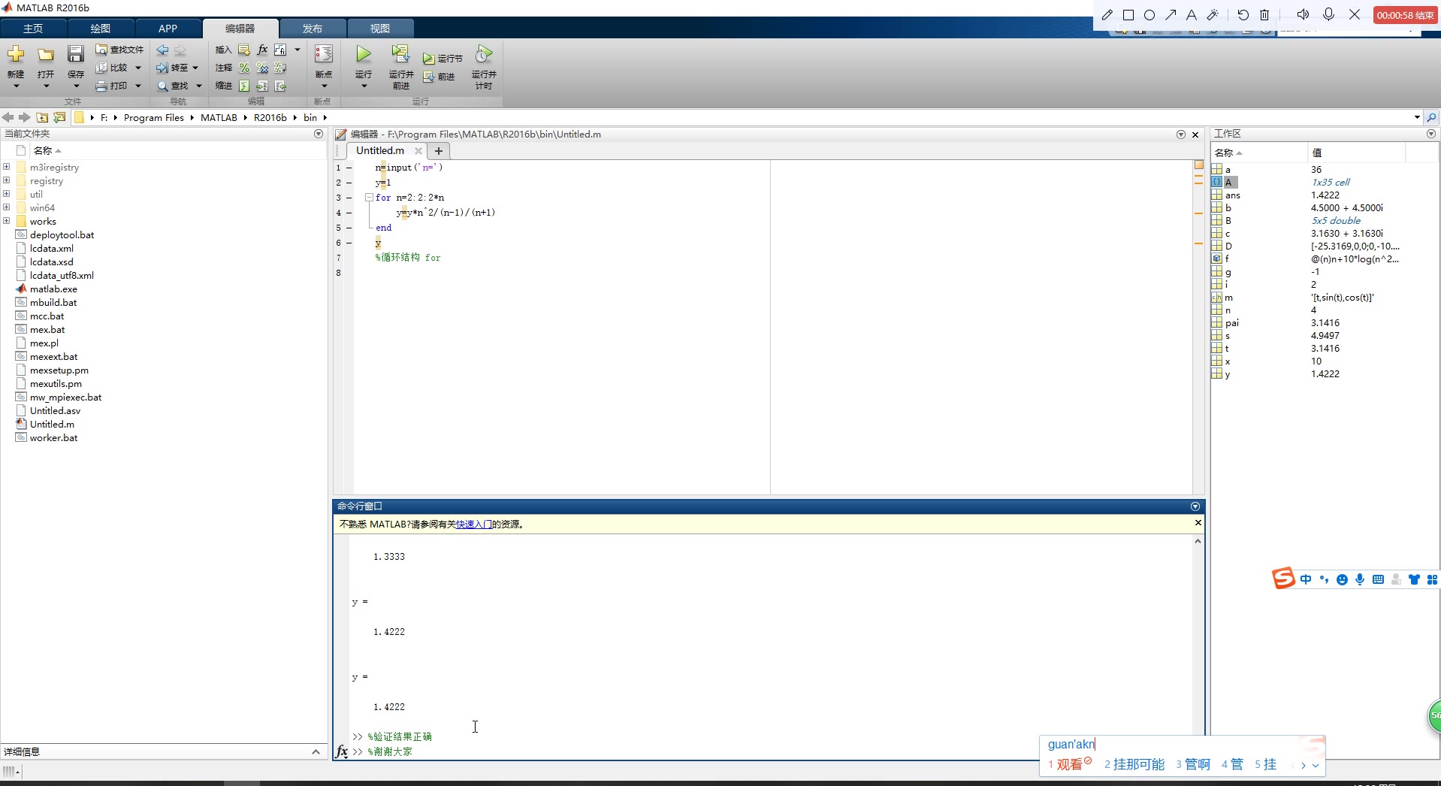Click the 名称 column header in workspace
This screenshot has height=786, width=1441.
(1259, 153)
